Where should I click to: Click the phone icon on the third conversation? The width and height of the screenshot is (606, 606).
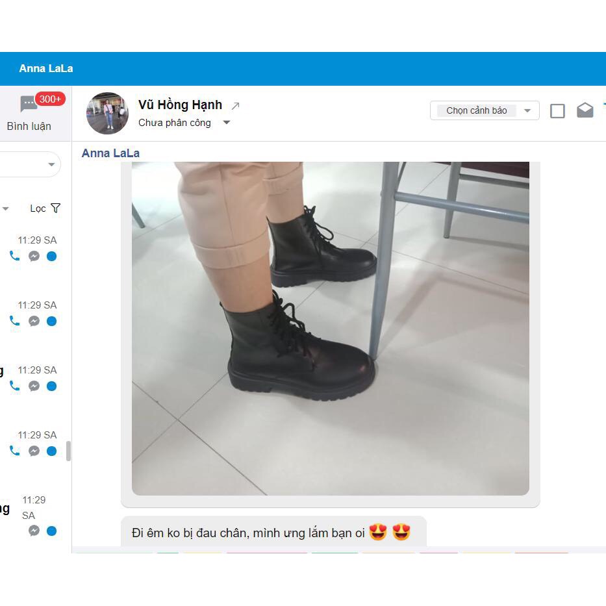14,386
